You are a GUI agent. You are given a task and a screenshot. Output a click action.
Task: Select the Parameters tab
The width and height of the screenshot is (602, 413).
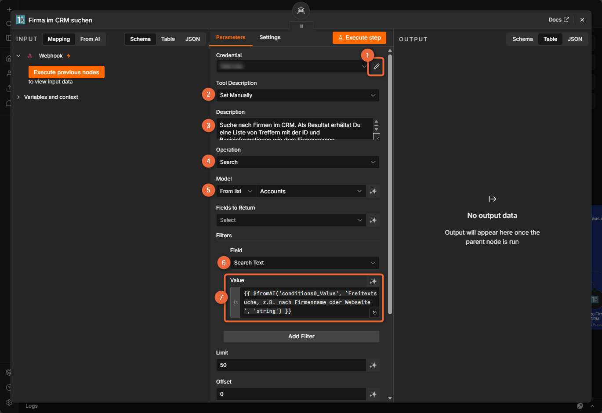(x=231, y=37)
